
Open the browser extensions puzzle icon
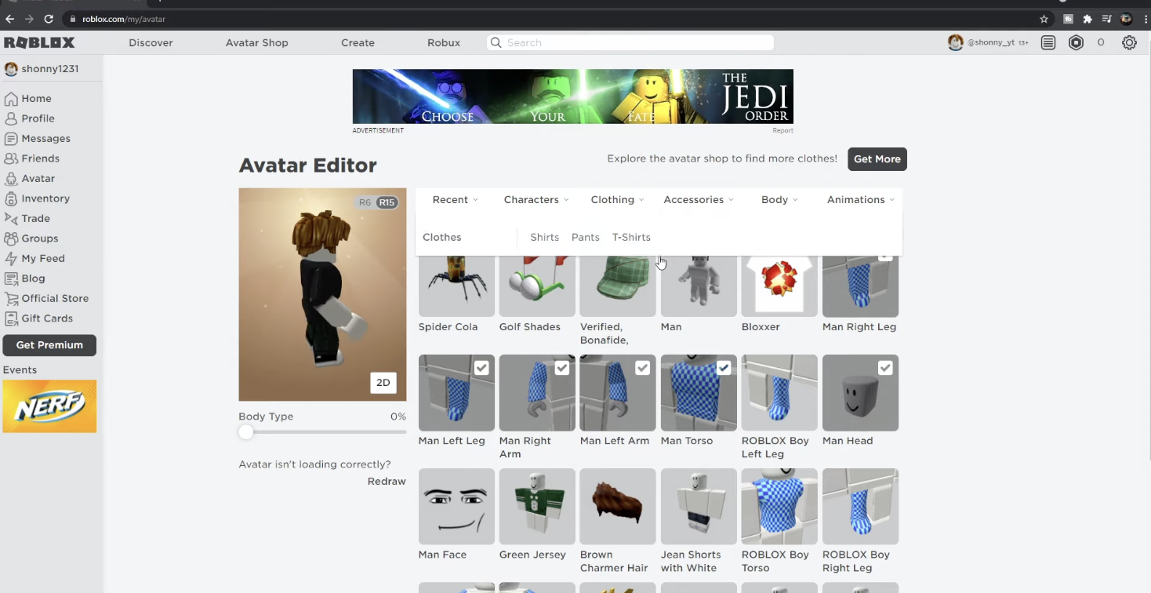coord(1087,19)
